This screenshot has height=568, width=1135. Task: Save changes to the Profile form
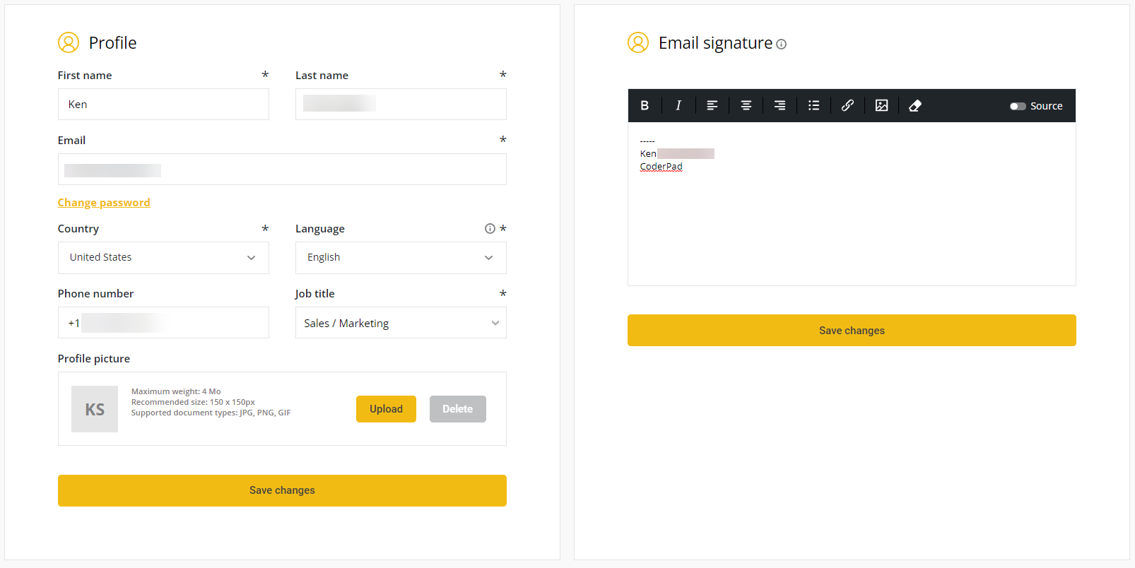tap(282, 490)
